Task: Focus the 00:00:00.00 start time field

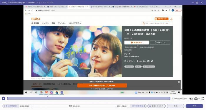Action: pos(25,106)
